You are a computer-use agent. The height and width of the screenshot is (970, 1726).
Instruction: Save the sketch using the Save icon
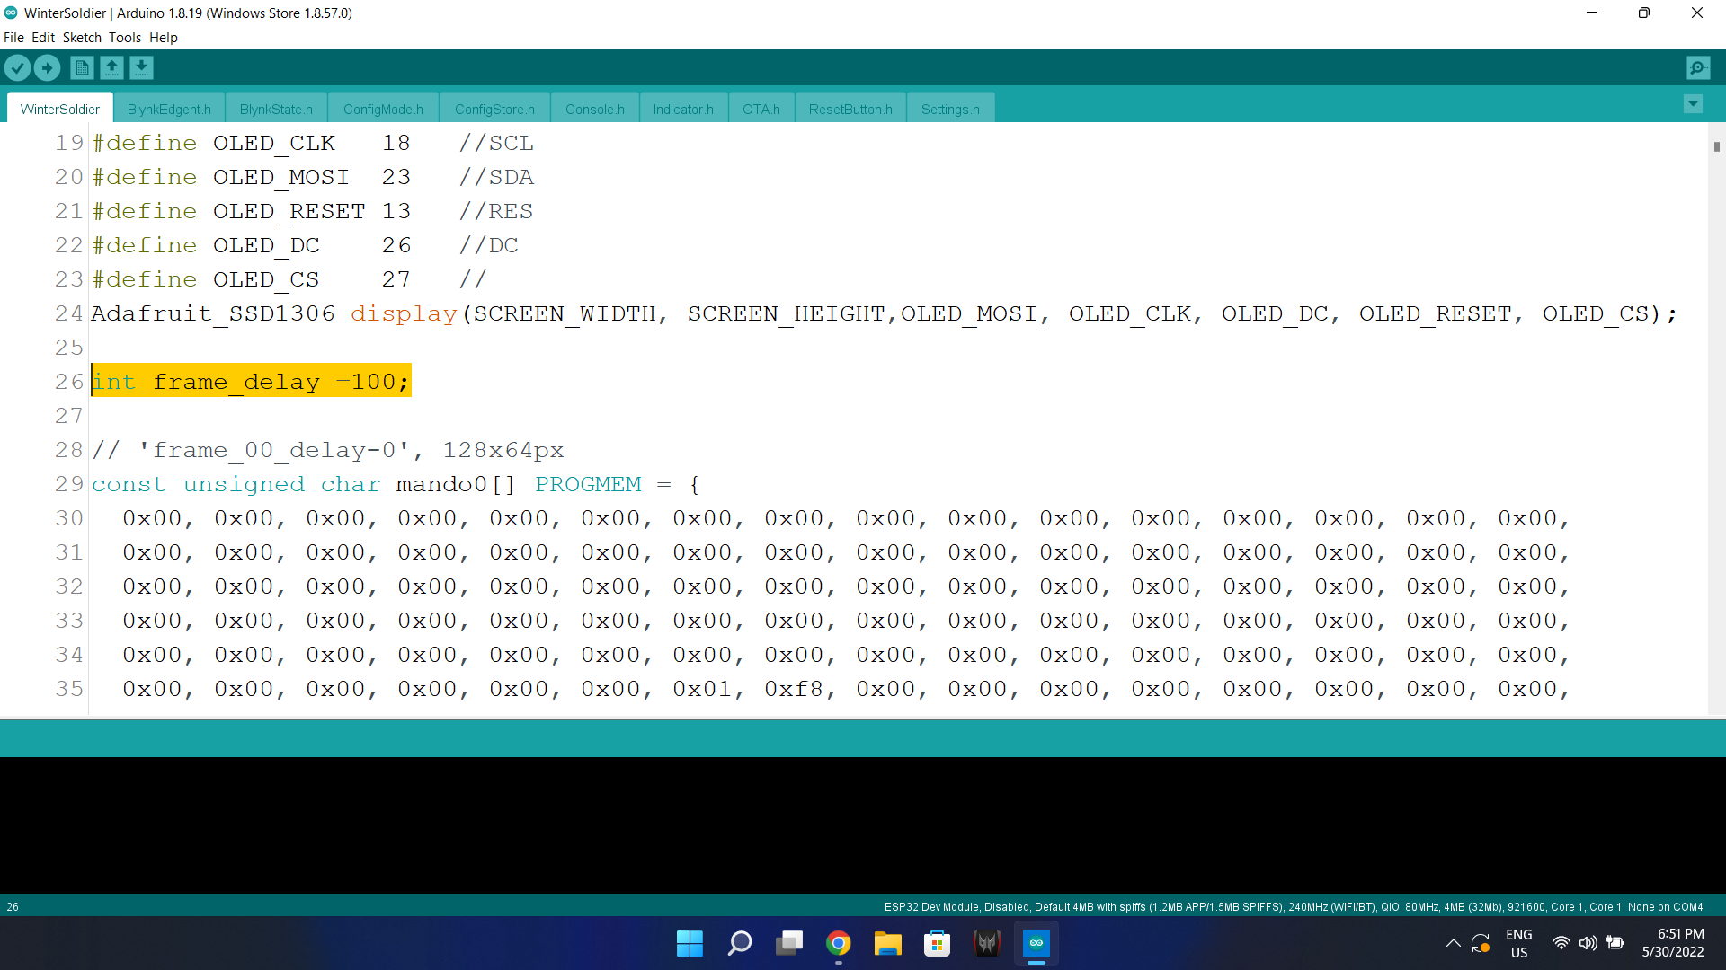[141, 67]
